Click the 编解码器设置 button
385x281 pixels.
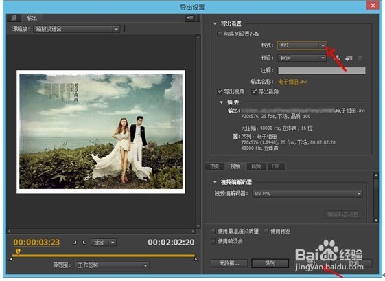click(x=342, y=214)
